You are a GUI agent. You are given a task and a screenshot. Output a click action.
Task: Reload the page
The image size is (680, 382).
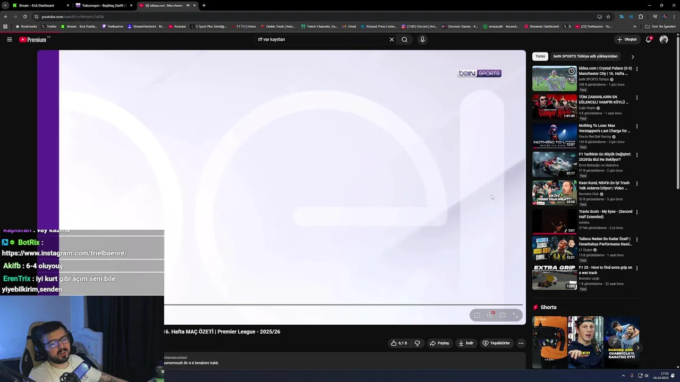(24, 16)
